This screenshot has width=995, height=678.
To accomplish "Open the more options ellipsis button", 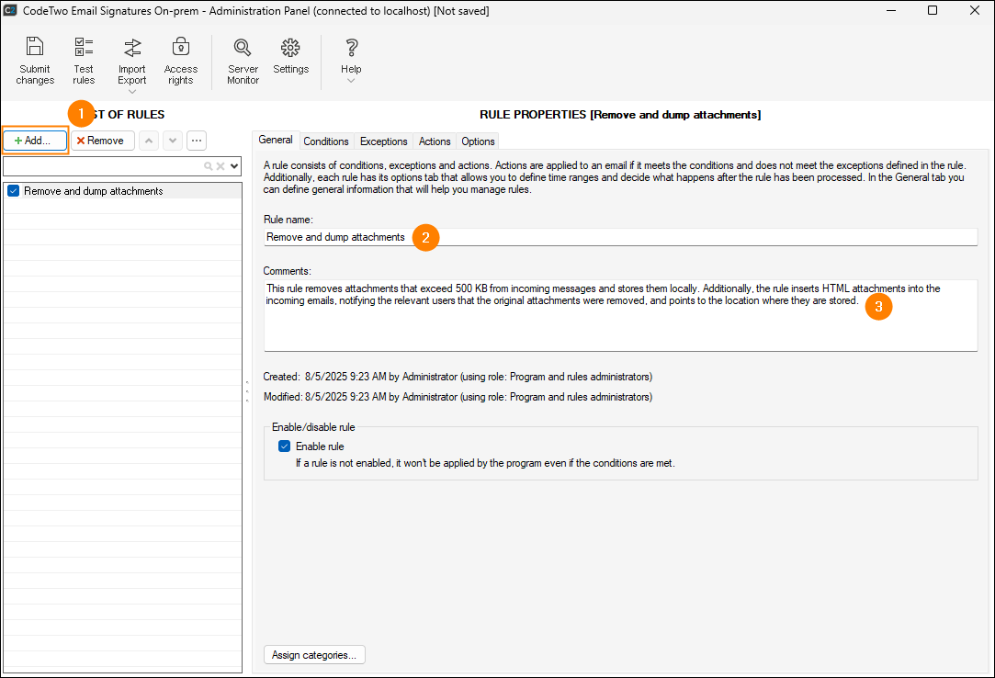I will tap(196, 141).
